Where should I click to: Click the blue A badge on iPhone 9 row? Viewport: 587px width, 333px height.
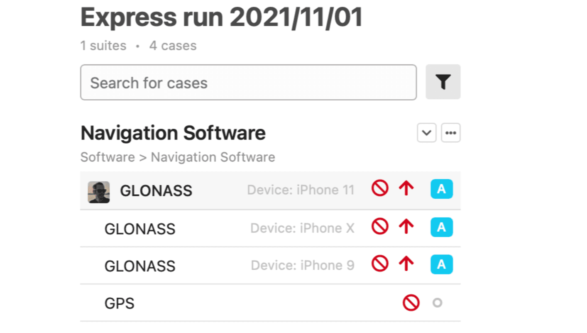pos(442,264)
